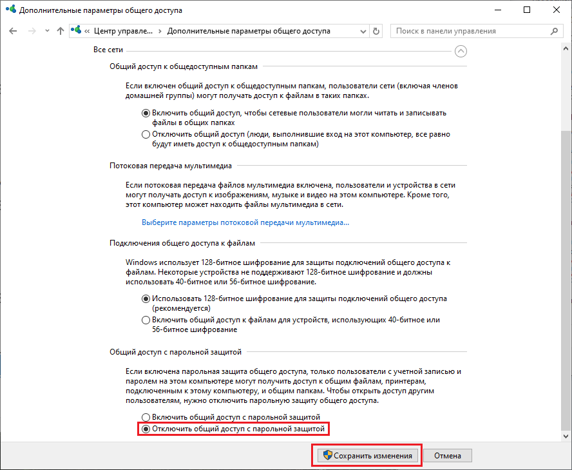
Task: Open the recent locations dropdown arrow
Action: pyautogui.click(x=46, y=31)
